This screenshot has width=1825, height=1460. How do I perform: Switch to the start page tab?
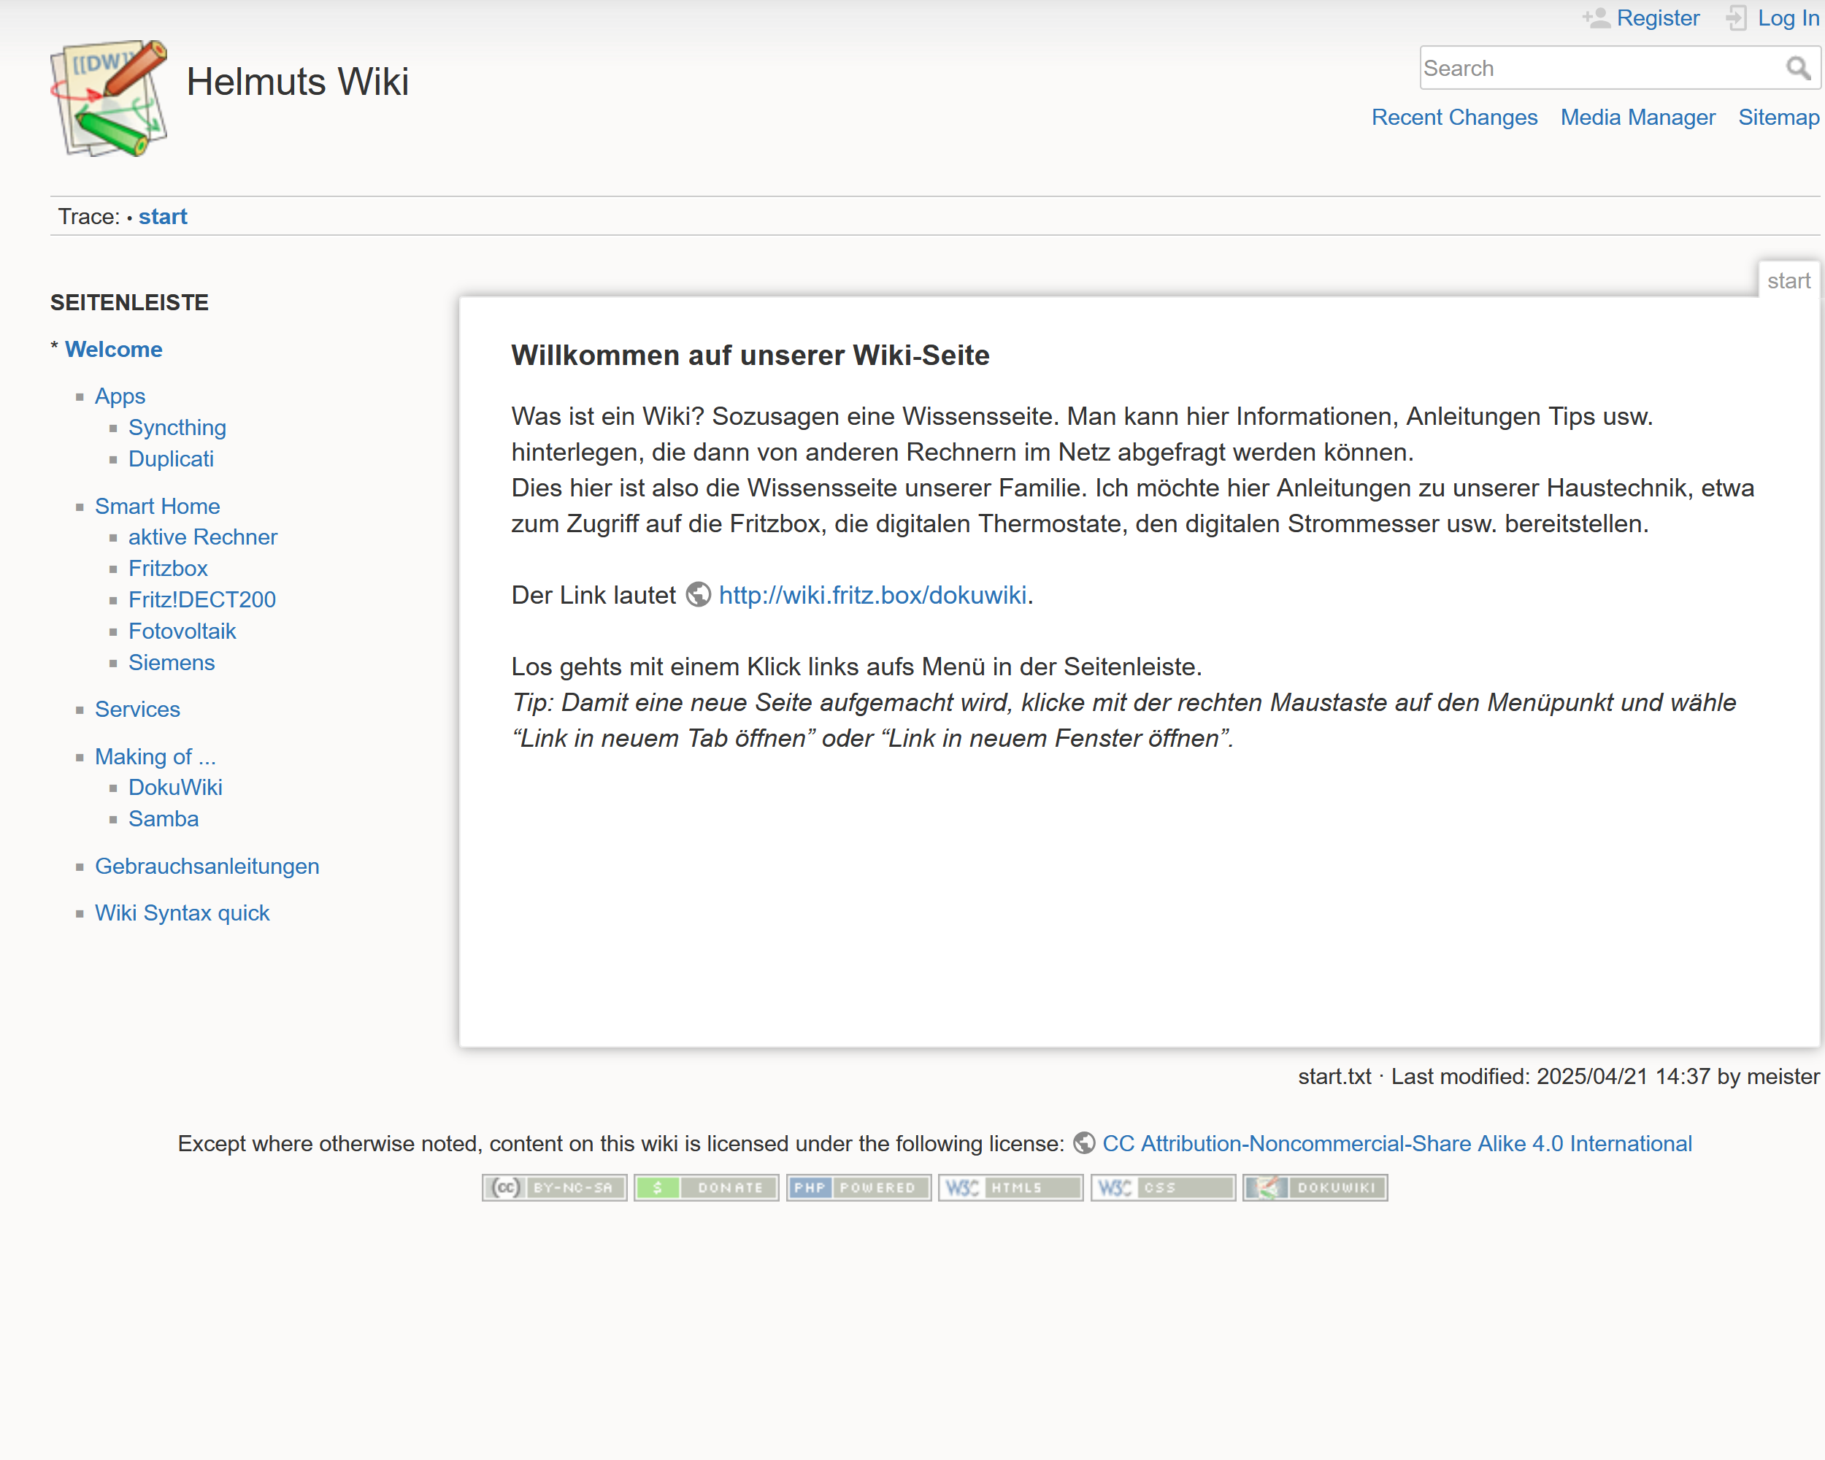[x=1788, y=280]
